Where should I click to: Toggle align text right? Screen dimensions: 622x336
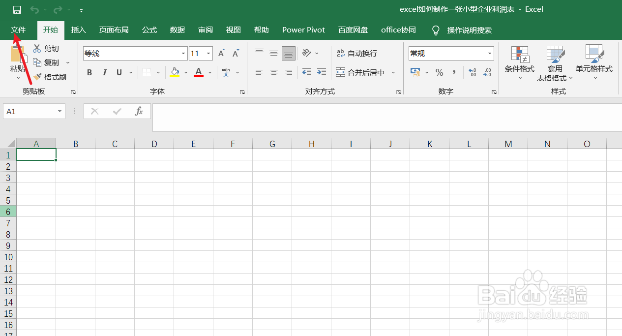coord(289,72)
